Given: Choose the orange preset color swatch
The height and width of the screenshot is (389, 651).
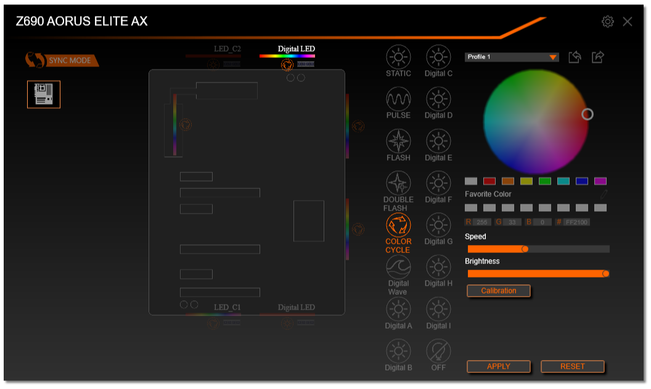Looking at the screenshot, I should pyautogui.click(x=508, y=181).
